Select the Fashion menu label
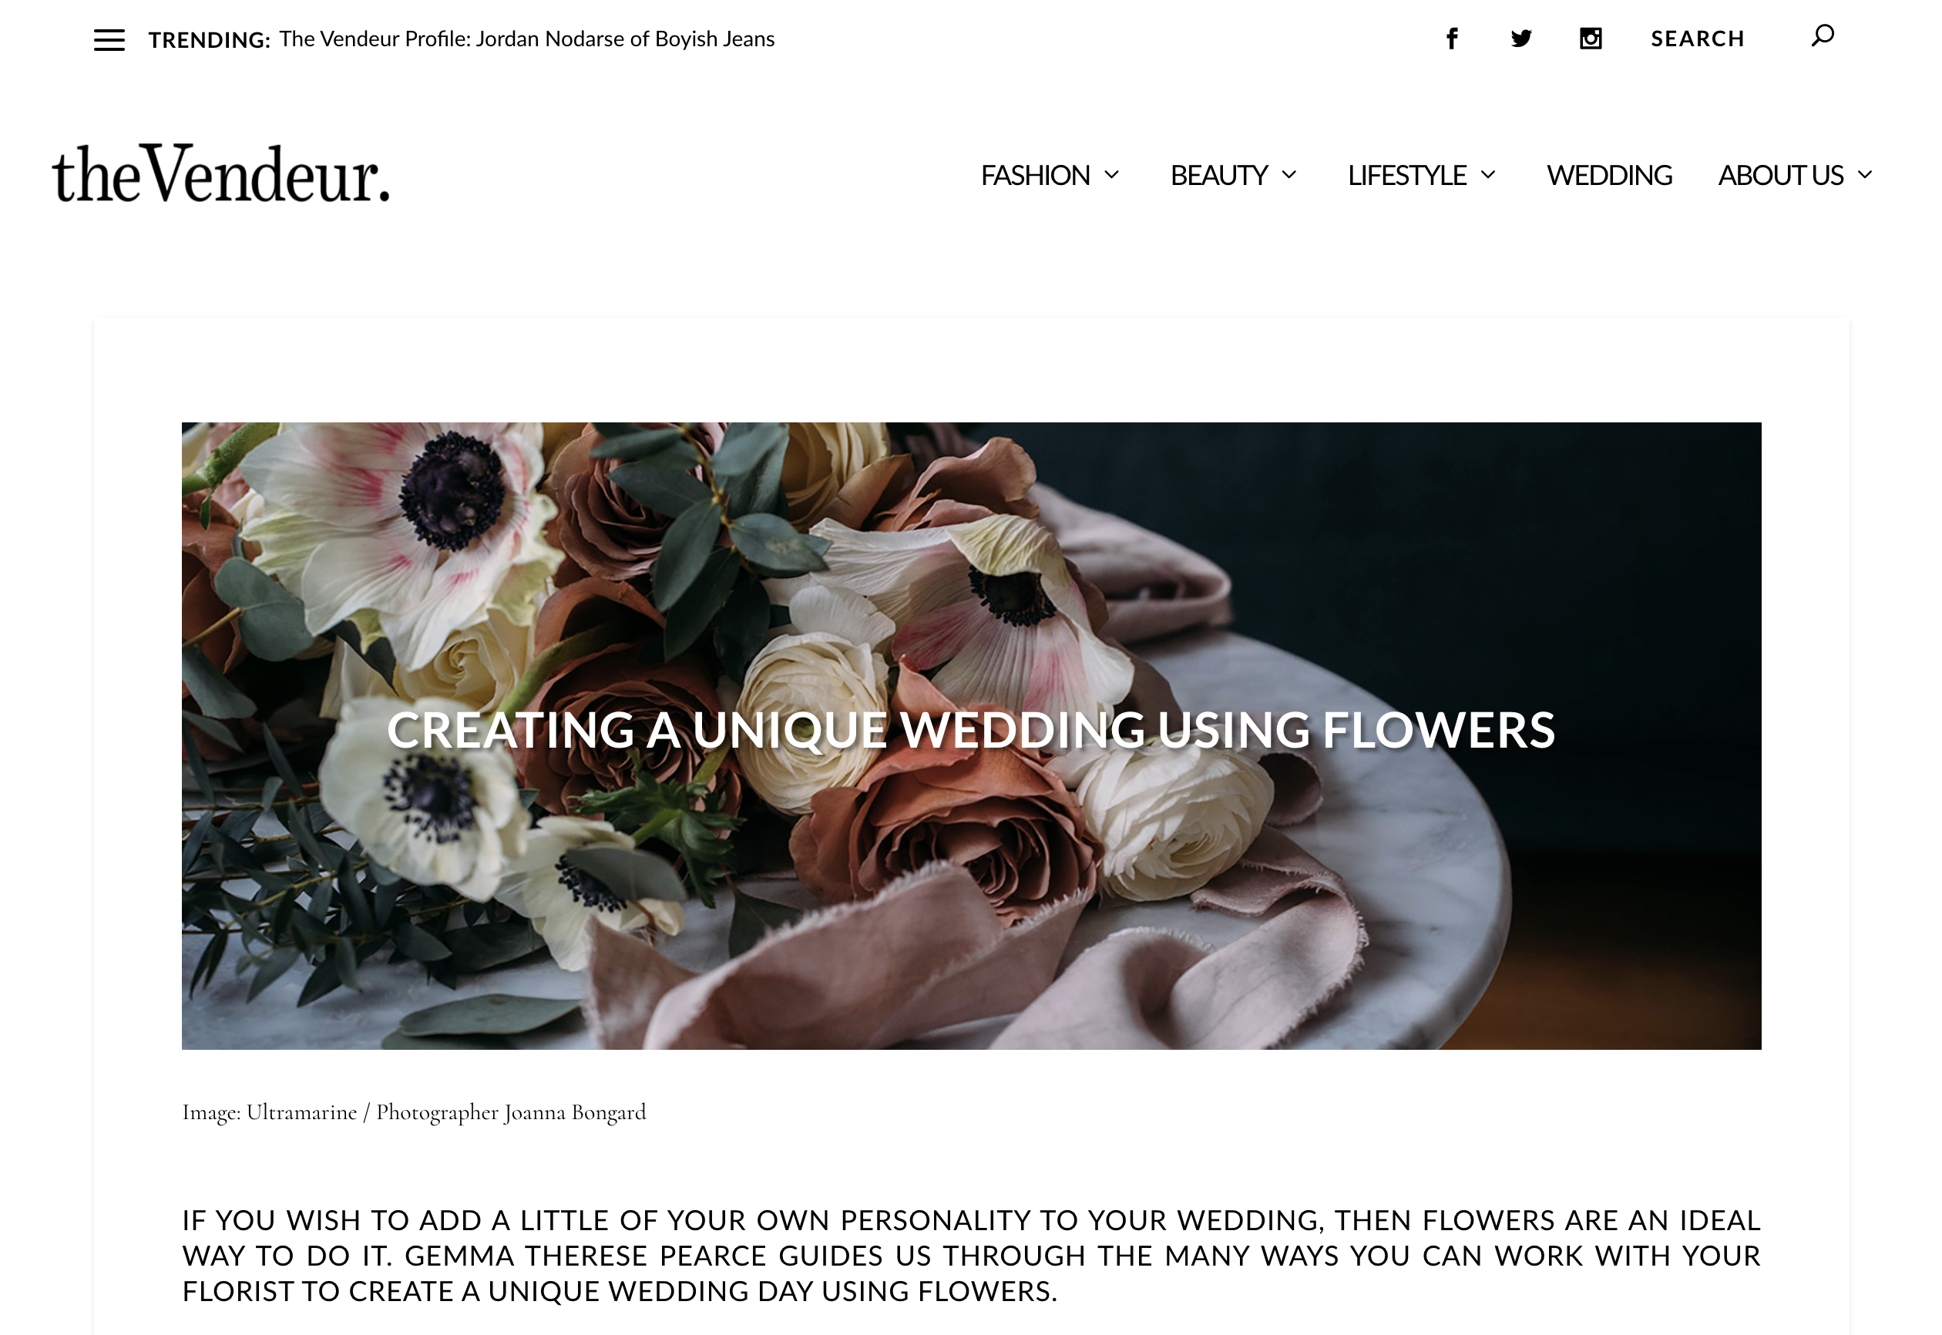Screen dimensions: 1942x1335 click(x=1034, y=176)
